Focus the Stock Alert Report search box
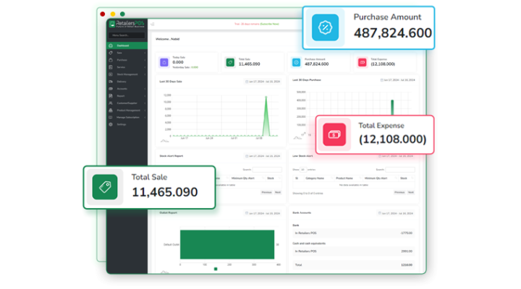This screenshot has height=289, width=521. coord(267,170)
